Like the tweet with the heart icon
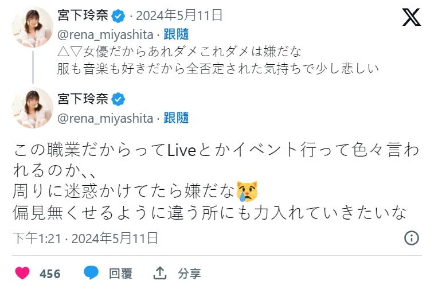Screen dimensions: 434x289 (x=22, y=273)
